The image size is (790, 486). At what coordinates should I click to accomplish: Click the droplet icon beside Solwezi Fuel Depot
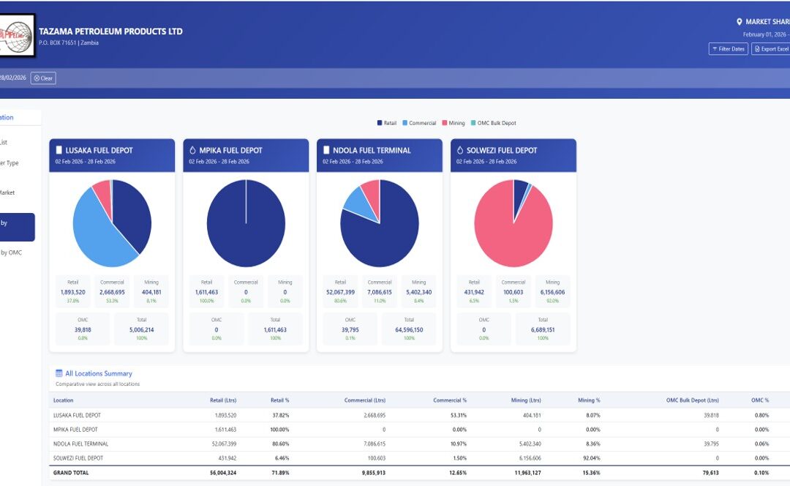[460, 150]
